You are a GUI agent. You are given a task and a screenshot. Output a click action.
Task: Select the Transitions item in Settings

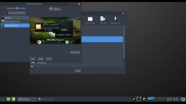point(42,63)
